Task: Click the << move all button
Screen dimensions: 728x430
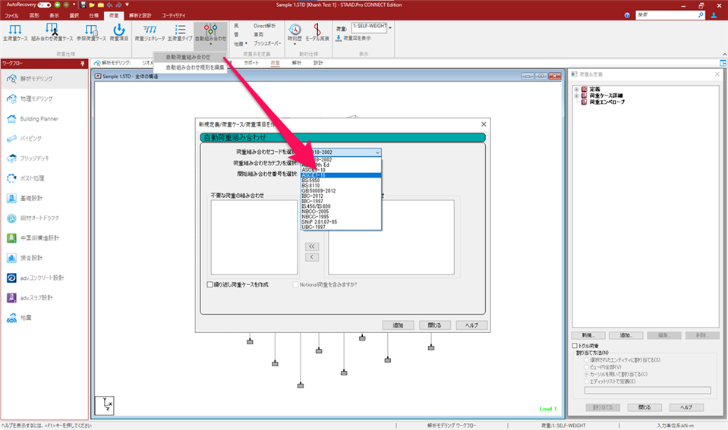Action: point(312,246)
